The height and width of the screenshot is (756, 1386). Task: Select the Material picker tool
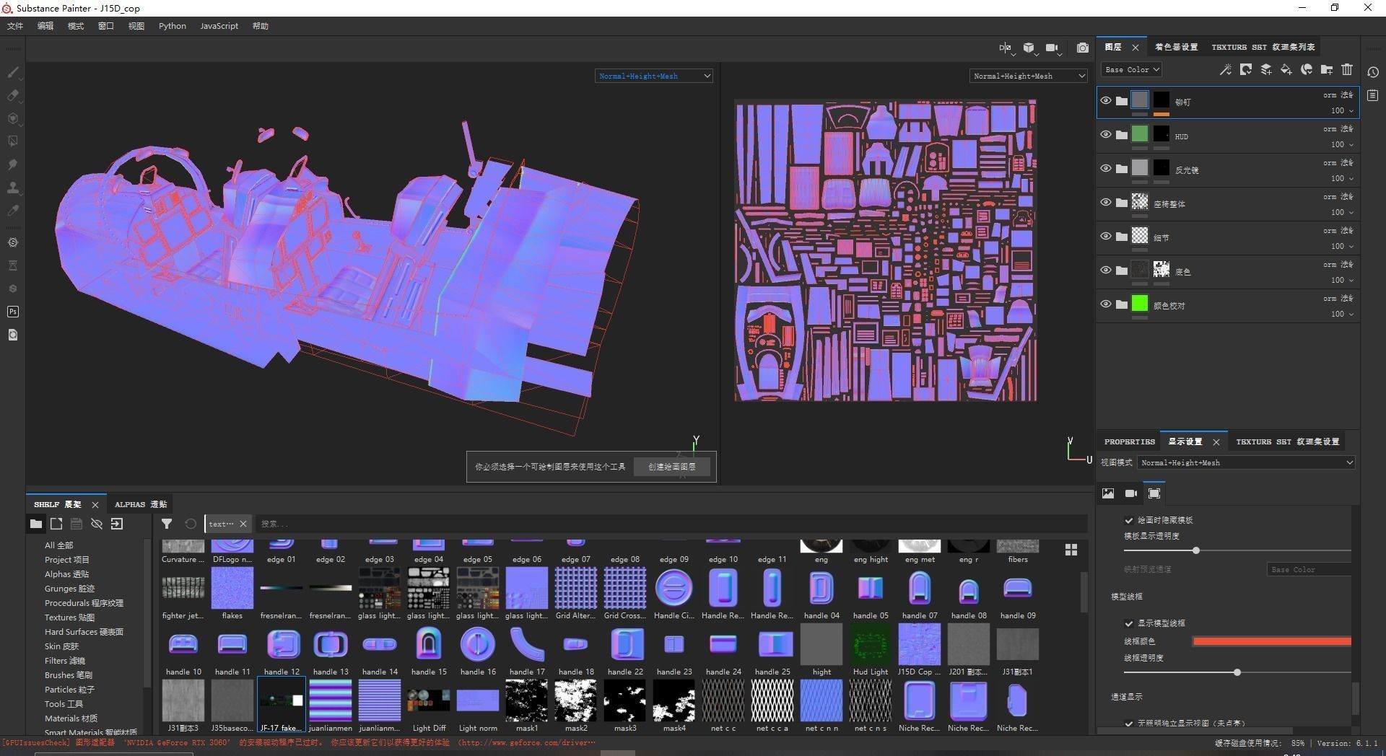(x=13, y=211)
